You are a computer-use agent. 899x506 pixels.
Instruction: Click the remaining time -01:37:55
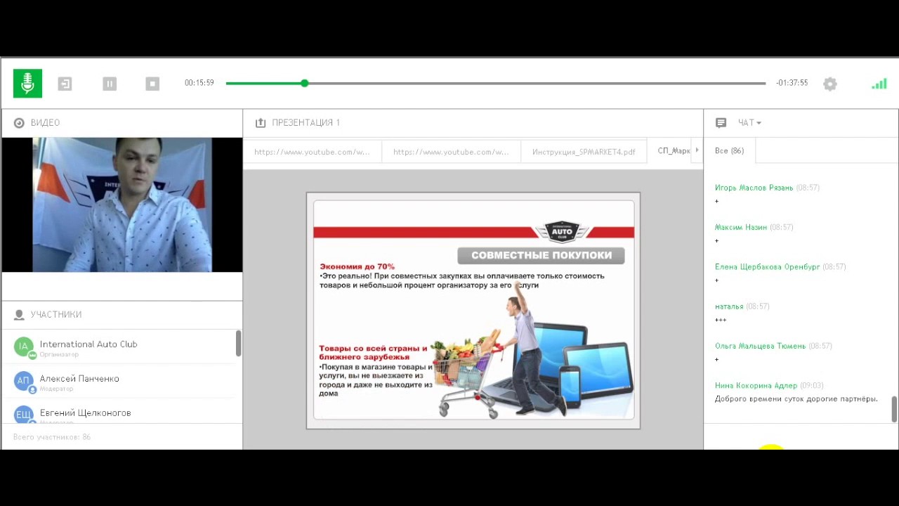pyautogui.click(x=792, y=83)
